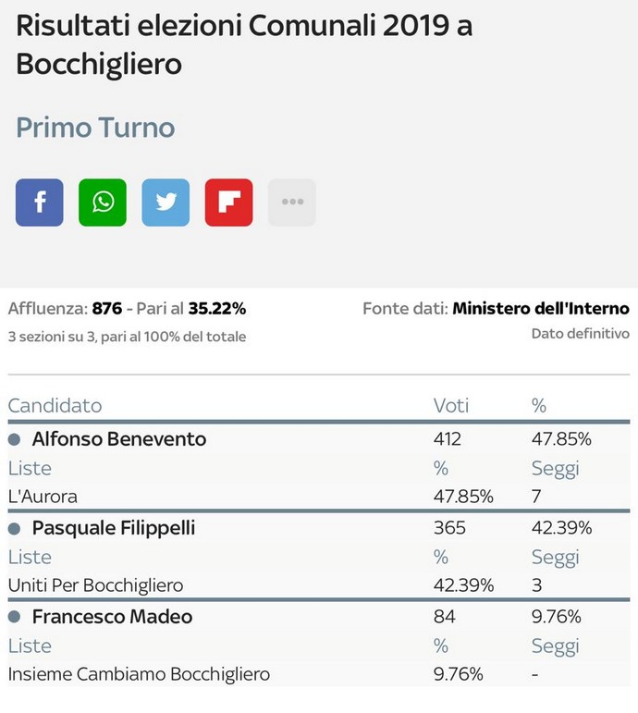Share to Flipboard using the red icon
The width and height of the screenshot is (638, 713).
pos(228,203)
